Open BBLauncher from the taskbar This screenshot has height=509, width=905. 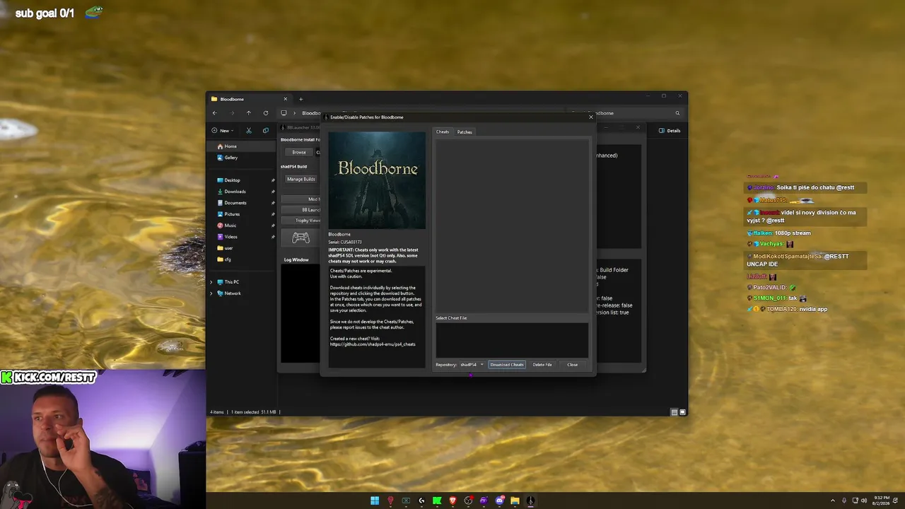coord(530,501)
